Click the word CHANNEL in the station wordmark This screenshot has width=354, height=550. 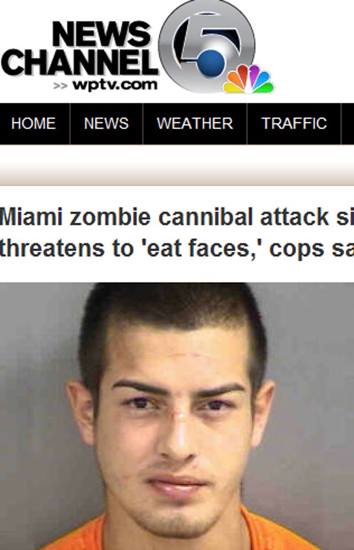pyautogui.click(x=80, y=62)
